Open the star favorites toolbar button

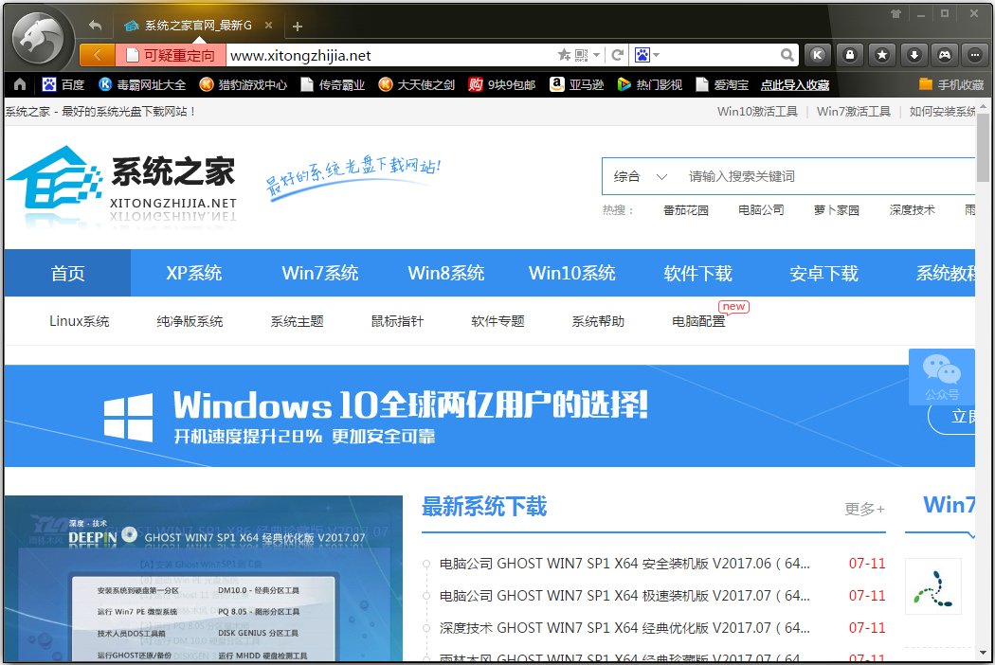tap(881, 55)
